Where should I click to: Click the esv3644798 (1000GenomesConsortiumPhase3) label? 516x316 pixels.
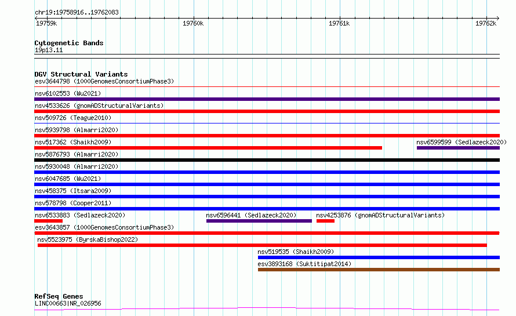click(x=104, y=81)
